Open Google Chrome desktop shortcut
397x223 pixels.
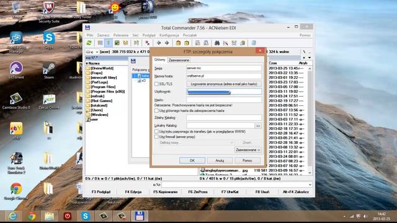(x=16, y=191)
